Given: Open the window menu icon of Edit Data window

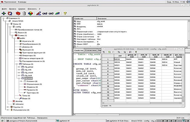Looking at the screenshot, I should [x=103, y=49].
